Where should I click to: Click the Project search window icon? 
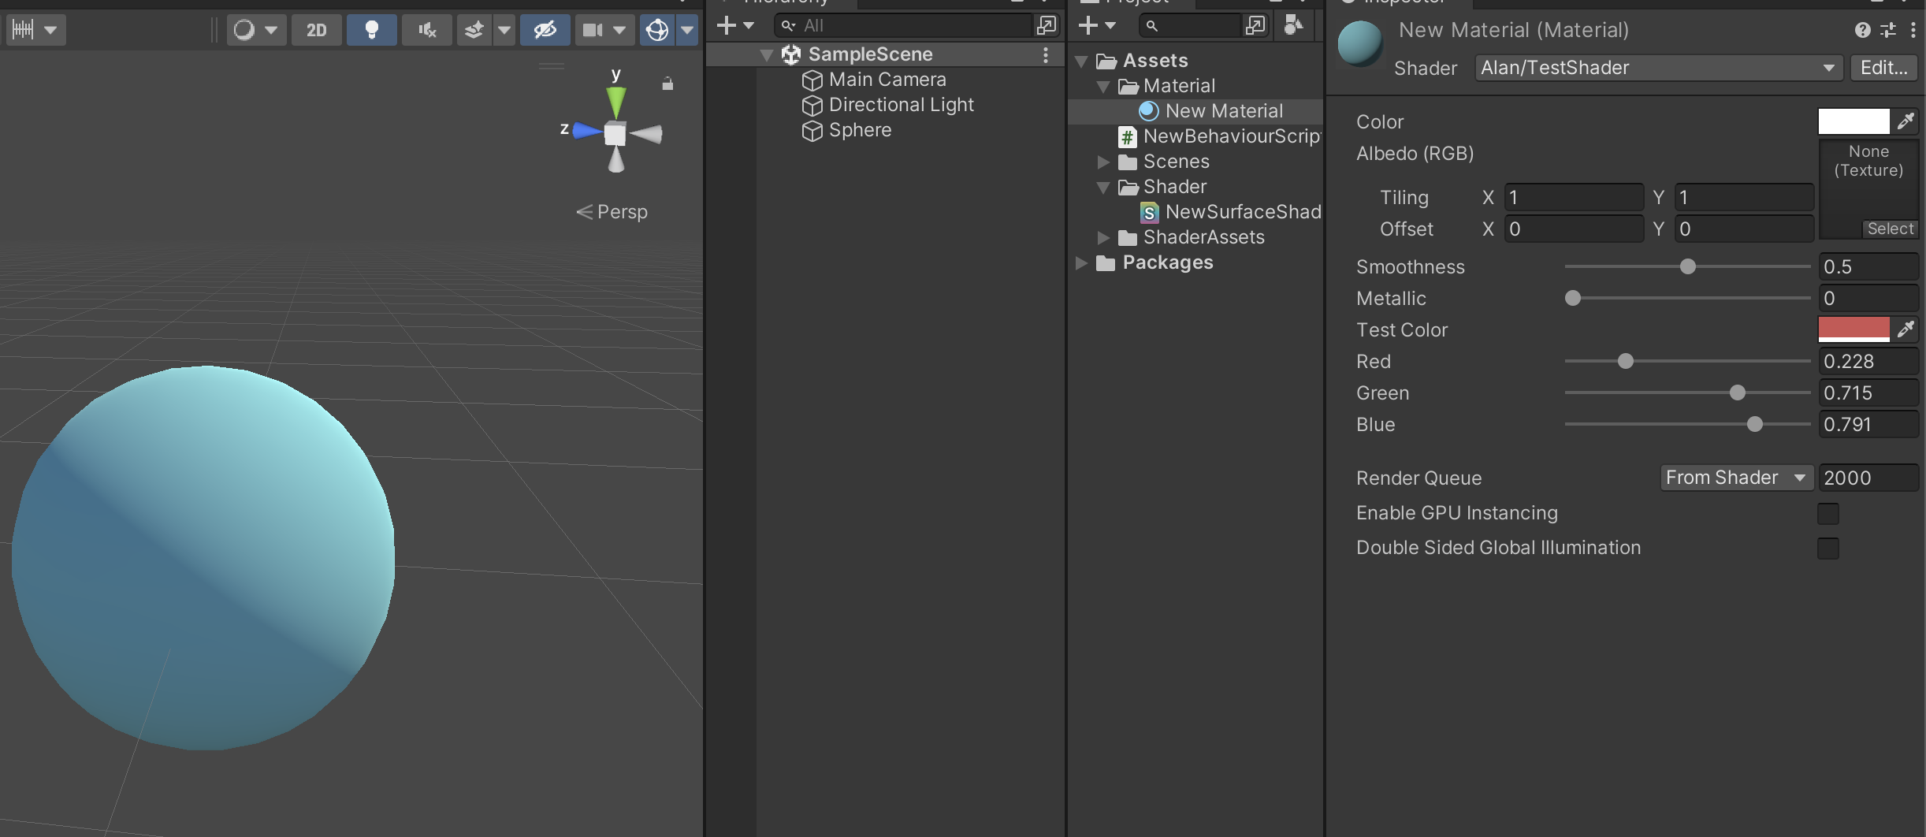[x=1255, y=26]
